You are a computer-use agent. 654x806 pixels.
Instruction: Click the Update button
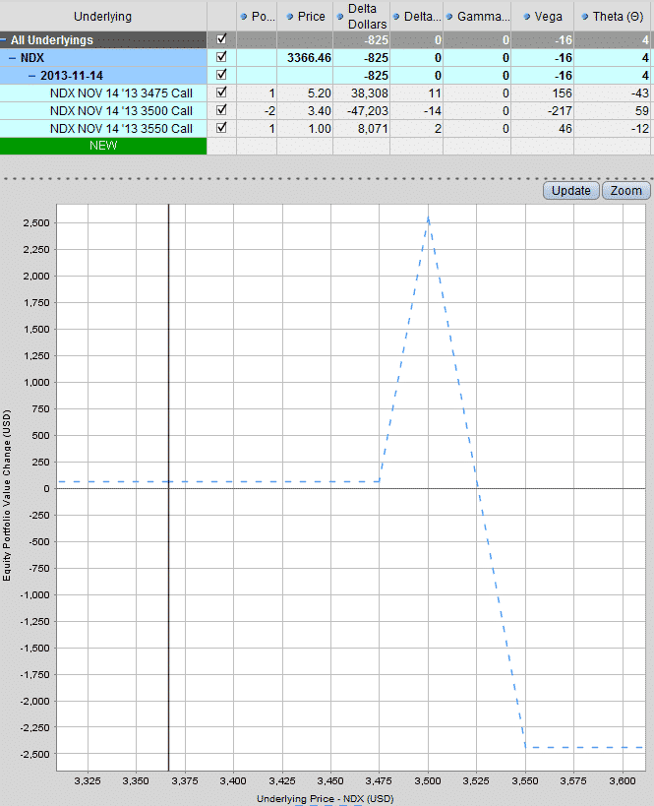pos(570,191)
